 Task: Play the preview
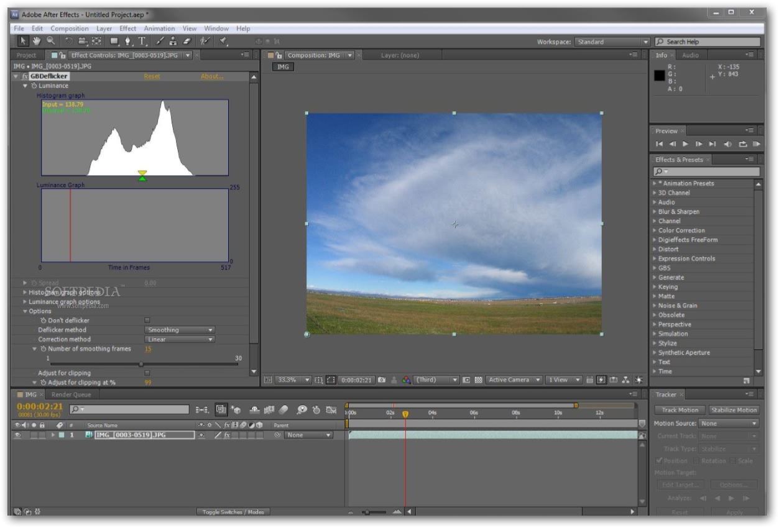pos(686,144)
